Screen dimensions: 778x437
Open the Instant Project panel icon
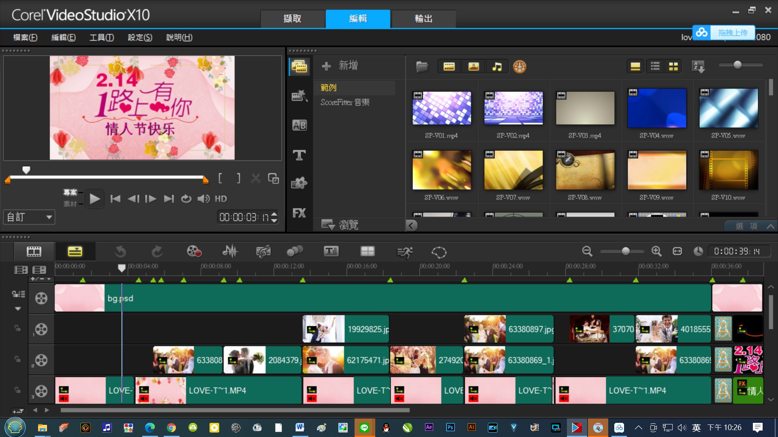[x=299, y=96]
